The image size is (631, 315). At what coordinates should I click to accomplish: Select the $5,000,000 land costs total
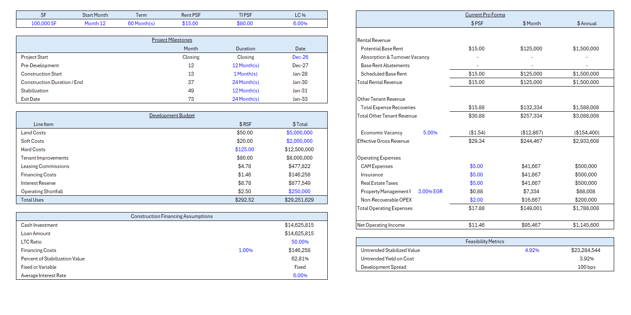click(300, 133)
